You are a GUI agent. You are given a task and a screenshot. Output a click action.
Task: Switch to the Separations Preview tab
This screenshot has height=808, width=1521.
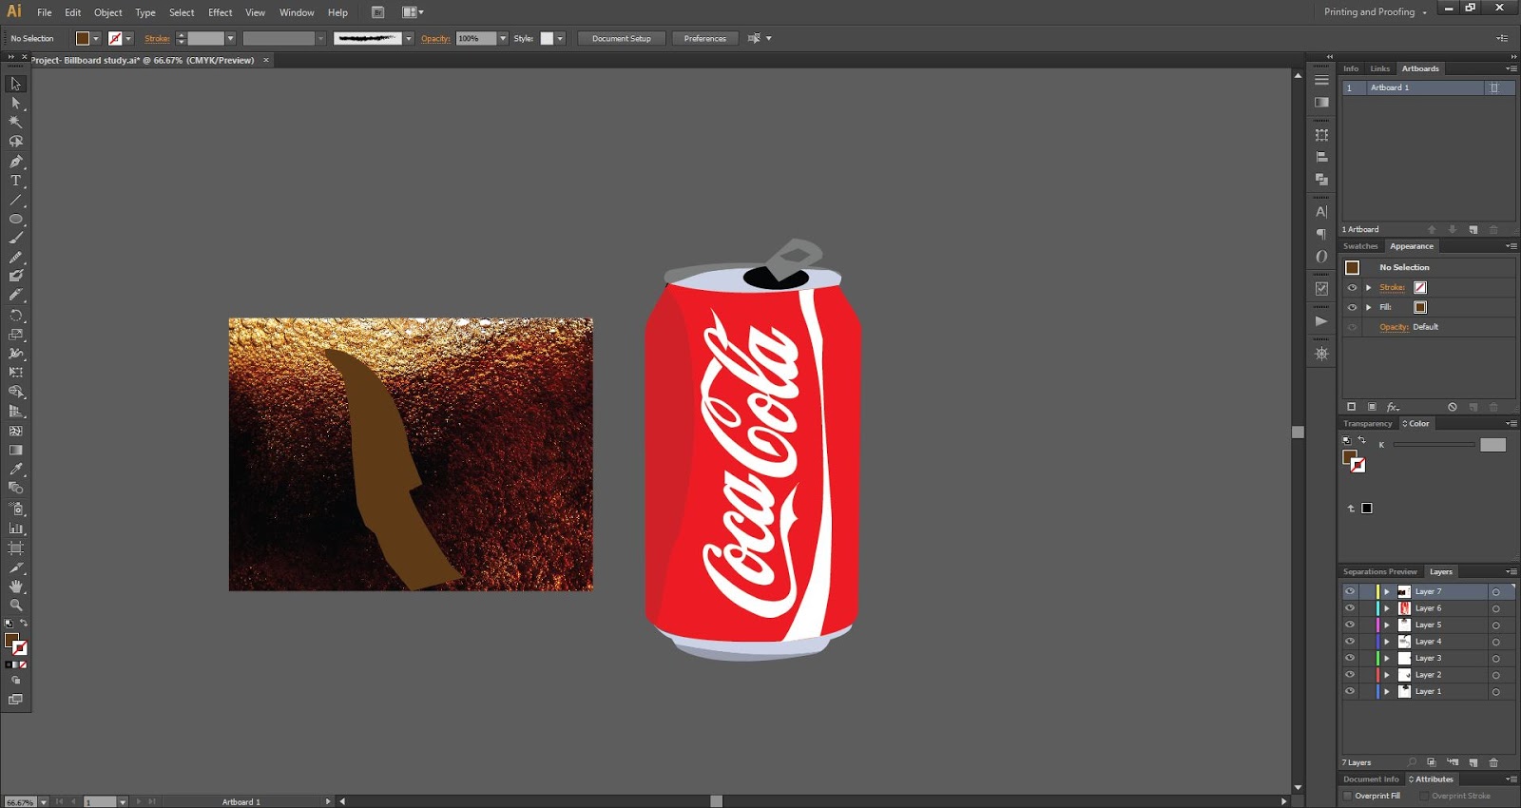[1380, 572]
